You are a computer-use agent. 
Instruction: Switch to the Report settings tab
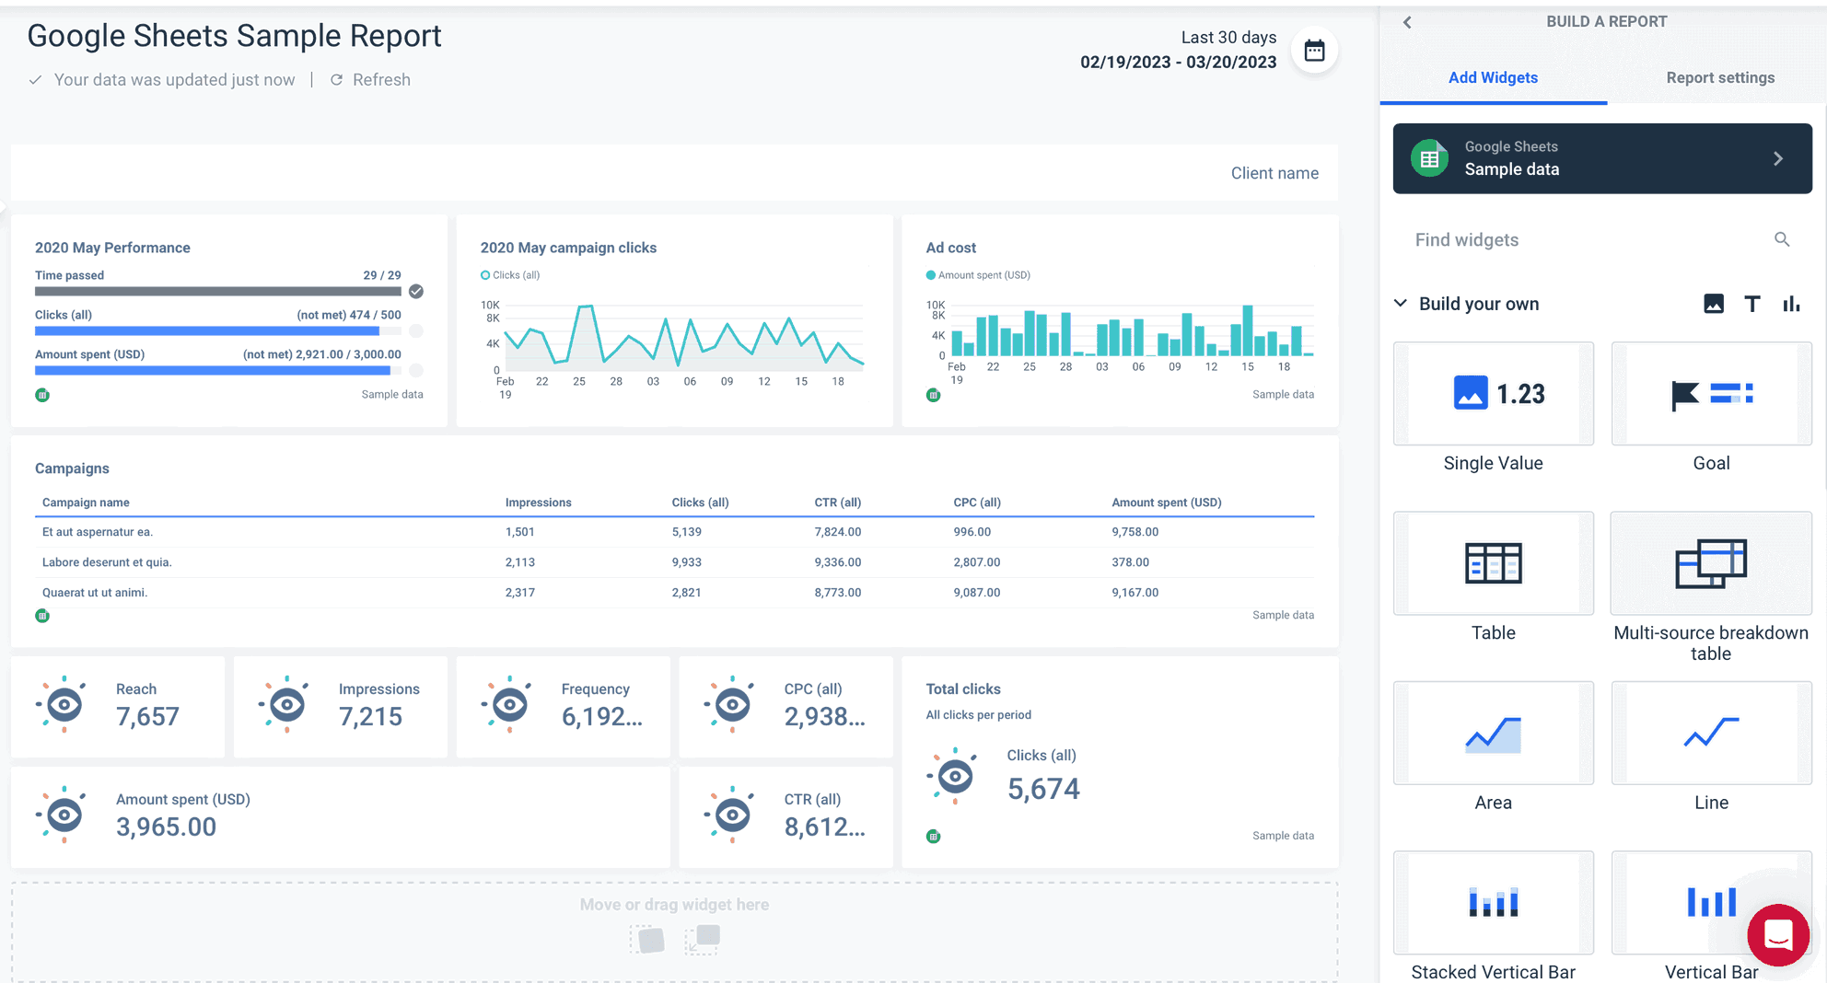click(x=1720, y=77)
